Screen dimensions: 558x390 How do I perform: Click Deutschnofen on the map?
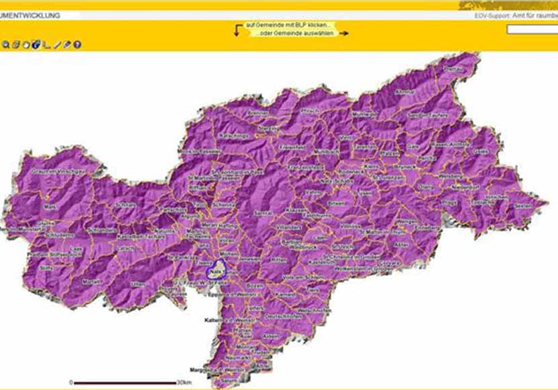(x=282, y=316)
